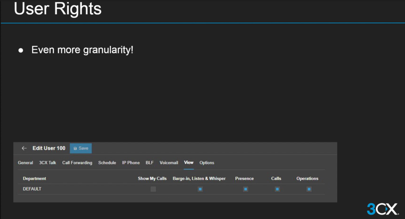Click the back arrow beside Edit User 100

(x=24, y=148)
